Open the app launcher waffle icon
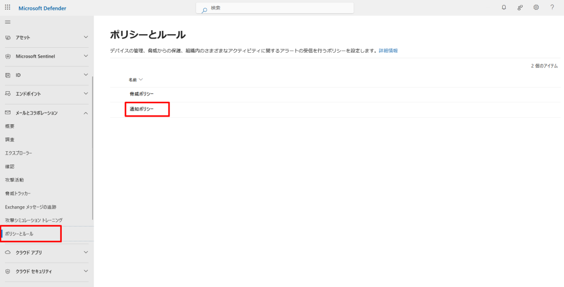This screenshot has width=564, height=287. [8, 8]
